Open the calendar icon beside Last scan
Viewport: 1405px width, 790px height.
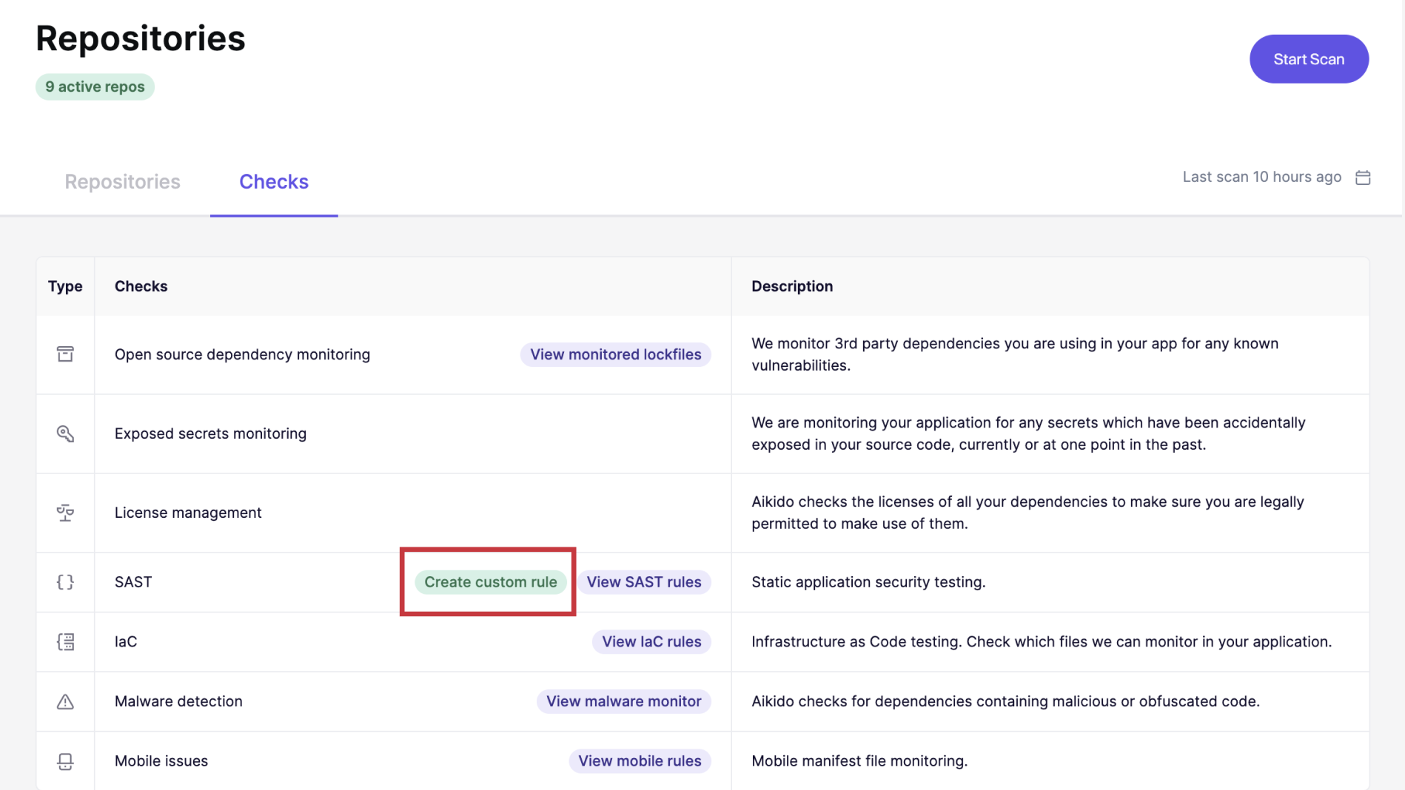coord(1363,178)
